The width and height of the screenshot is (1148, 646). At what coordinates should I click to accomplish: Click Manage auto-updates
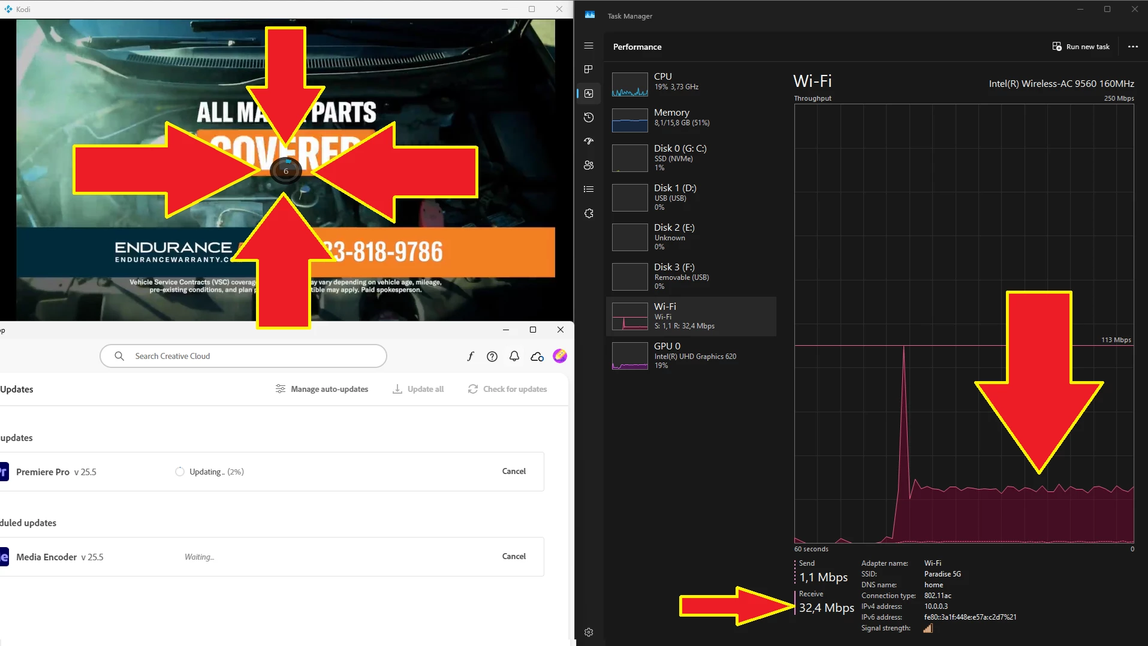pyautogui.click(x=322, y=389)
